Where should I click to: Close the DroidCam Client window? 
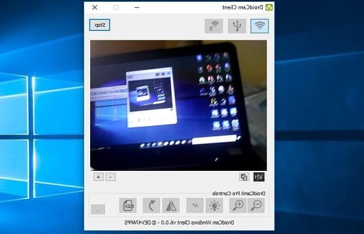[95, 7]
